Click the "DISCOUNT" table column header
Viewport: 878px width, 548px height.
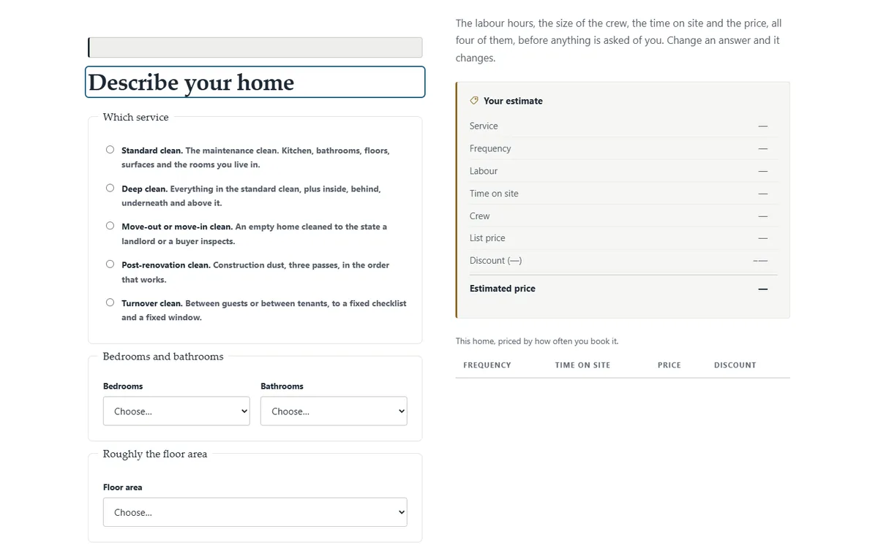pyautogui.click(x=735, y=365)
